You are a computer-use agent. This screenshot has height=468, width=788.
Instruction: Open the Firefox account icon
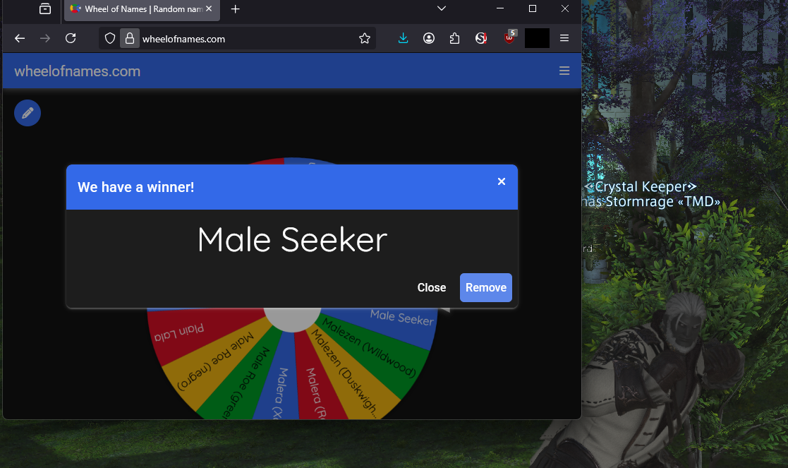(x=429, y=38)
